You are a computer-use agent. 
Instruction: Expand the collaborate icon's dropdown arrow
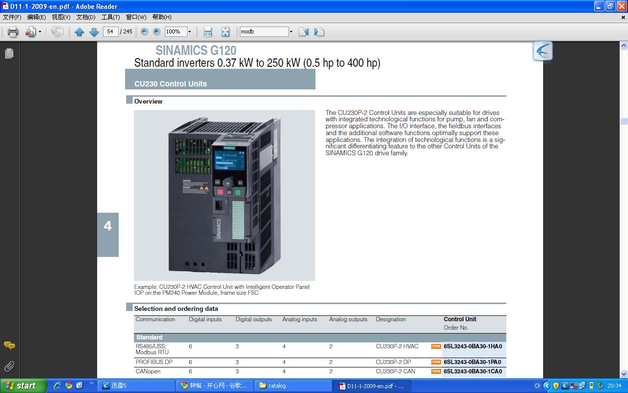(40, 32)
